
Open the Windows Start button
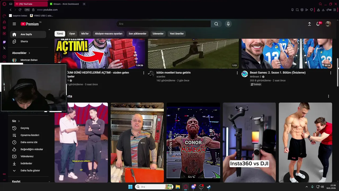point(130,187)
